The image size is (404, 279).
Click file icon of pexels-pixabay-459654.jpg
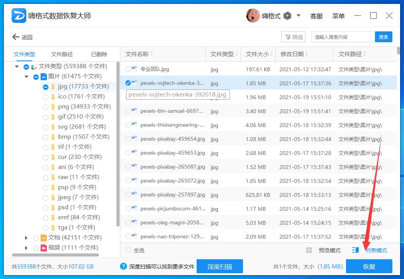[134, 138]
